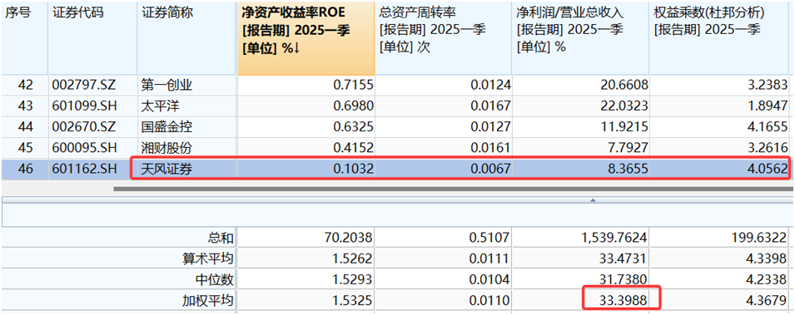This screenshot has width=795, height=315.
Task: Click the 权益乘数(杜邦分析) column header
Action: click(x=721, y=38)
